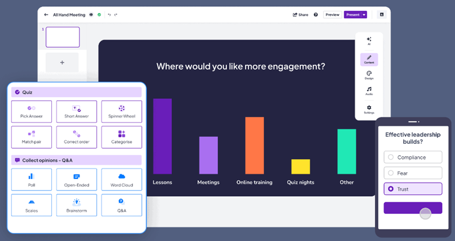Click the green saved checkmark icon
This screenshot has height=241, width=455.
[99, 15]
